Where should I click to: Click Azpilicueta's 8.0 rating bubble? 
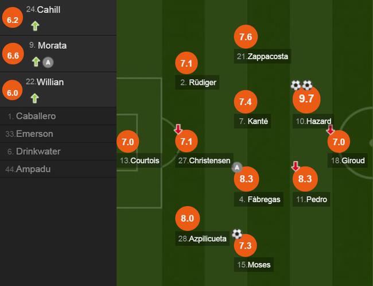pyautogui.click(x=188, y=218)
